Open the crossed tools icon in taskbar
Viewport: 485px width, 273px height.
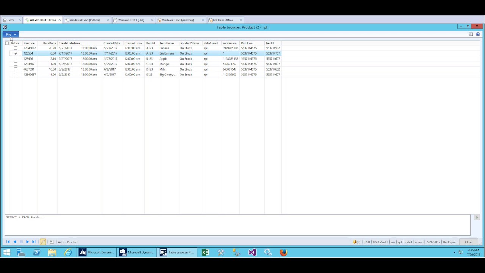221,252
